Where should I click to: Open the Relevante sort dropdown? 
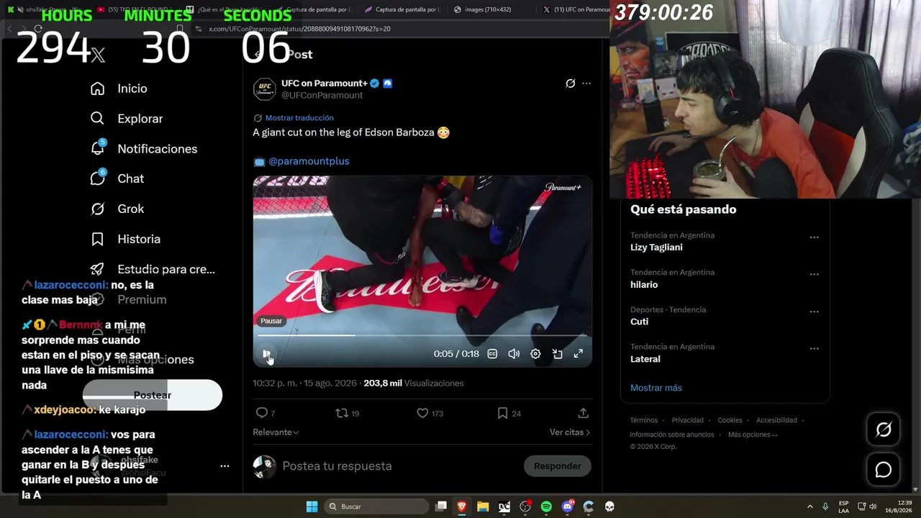pos(276,432)
